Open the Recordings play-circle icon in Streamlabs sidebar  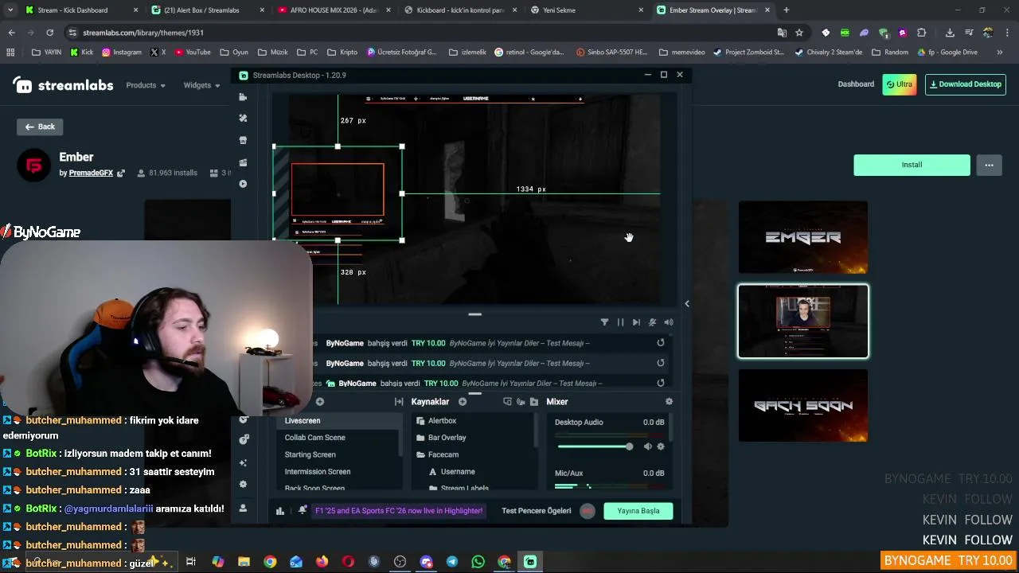pos(243,184)
